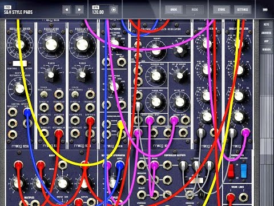Select the red plug in Trunk Lines 1

pos(231,197)
